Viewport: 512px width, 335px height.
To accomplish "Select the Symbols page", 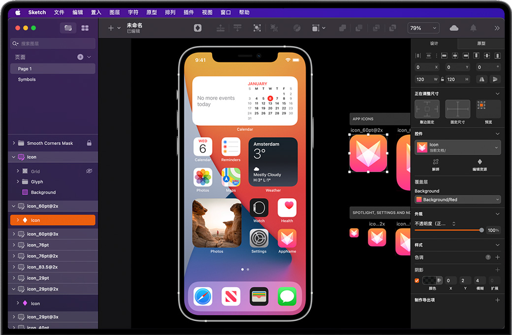I will [27, 80].
